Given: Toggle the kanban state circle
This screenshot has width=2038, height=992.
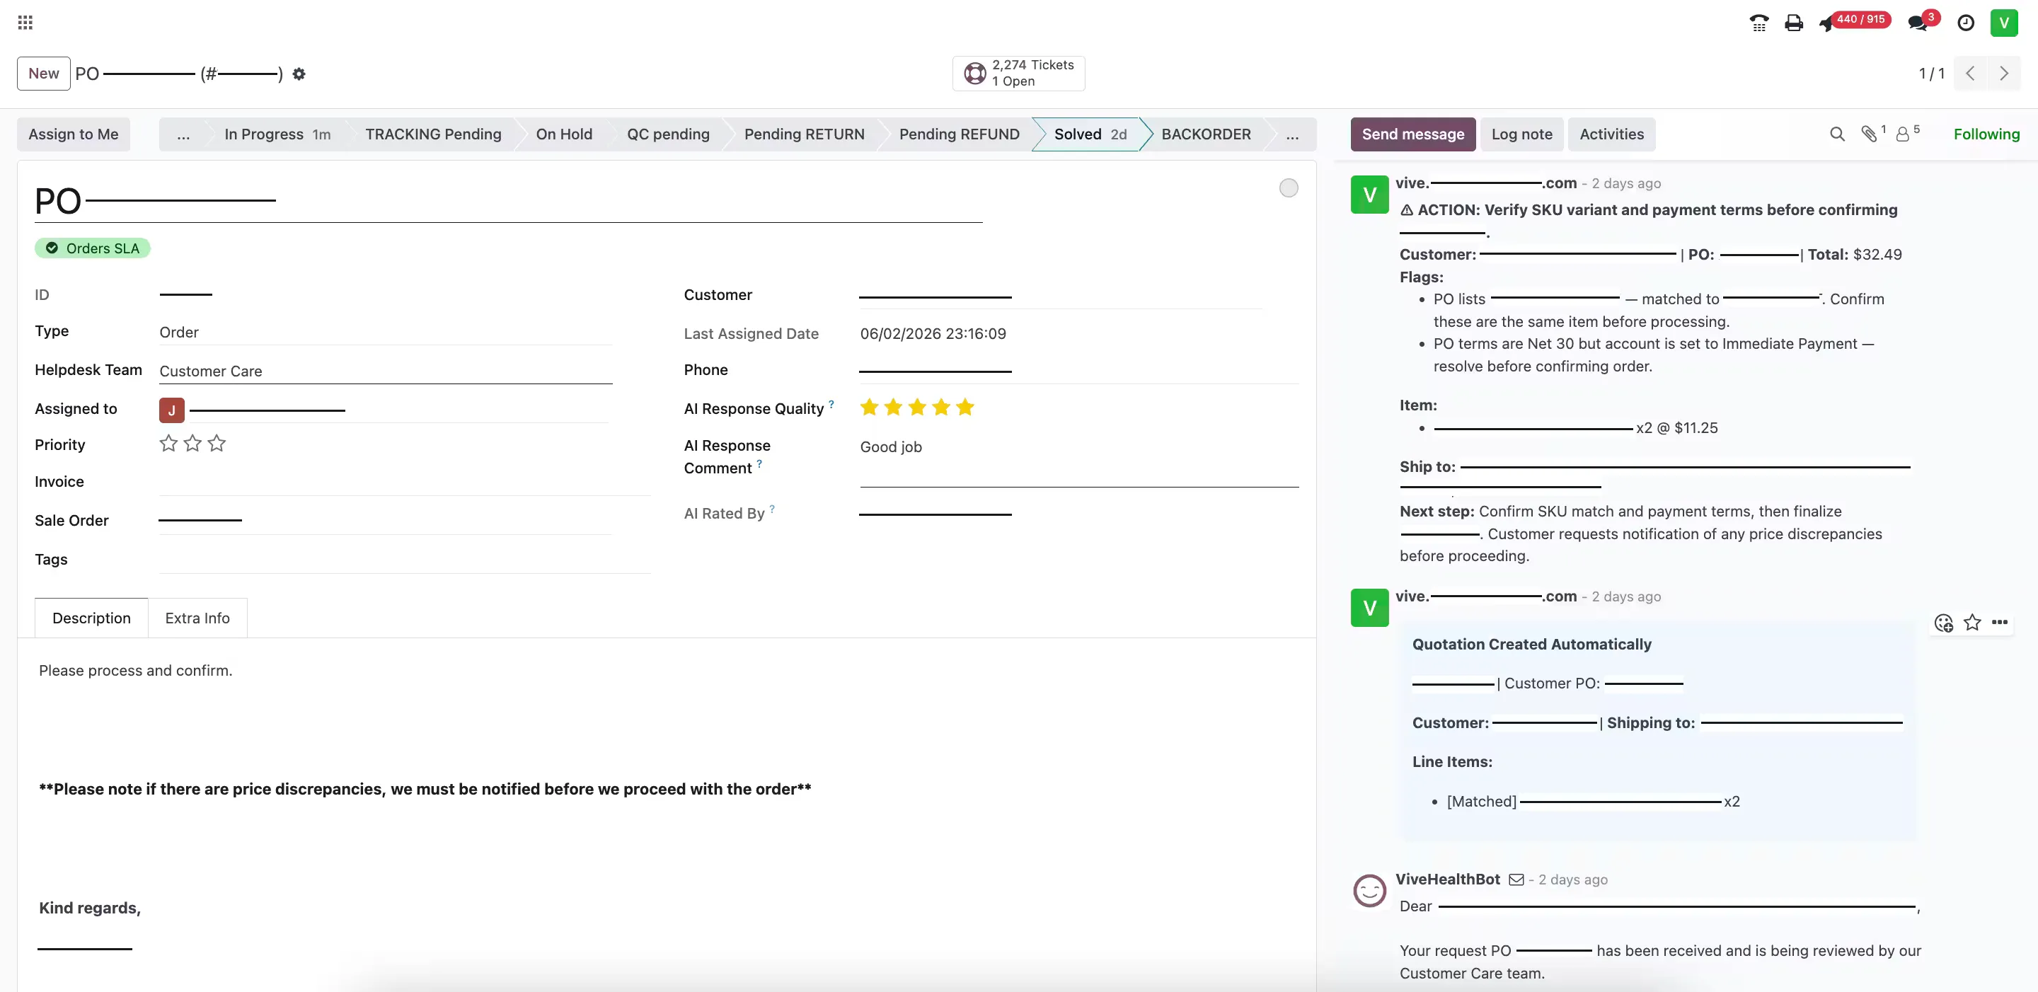Looking at the screenshot, I should [x=1288, y=188].
